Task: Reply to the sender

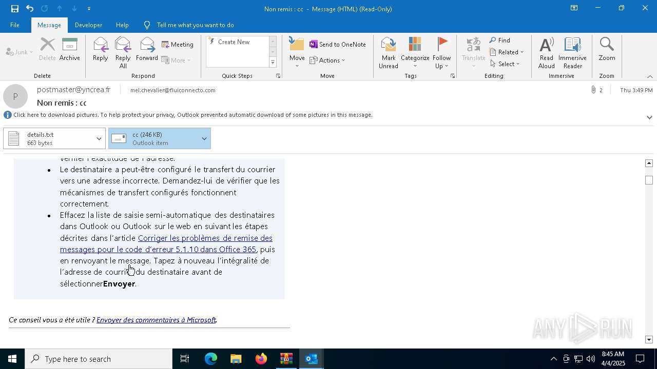Action: [x=101, y=49]
